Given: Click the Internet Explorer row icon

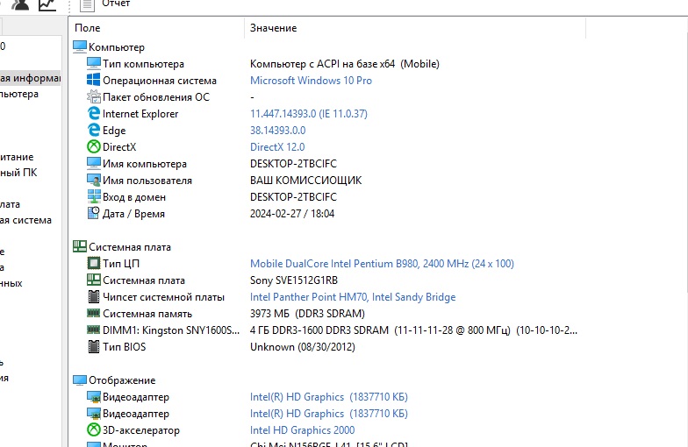Looking at the screenshot, I should pyautogui.click(x=93, y=113).
